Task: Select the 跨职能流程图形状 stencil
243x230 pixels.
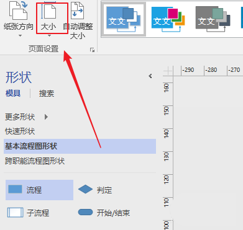Action: coord(35,161)
